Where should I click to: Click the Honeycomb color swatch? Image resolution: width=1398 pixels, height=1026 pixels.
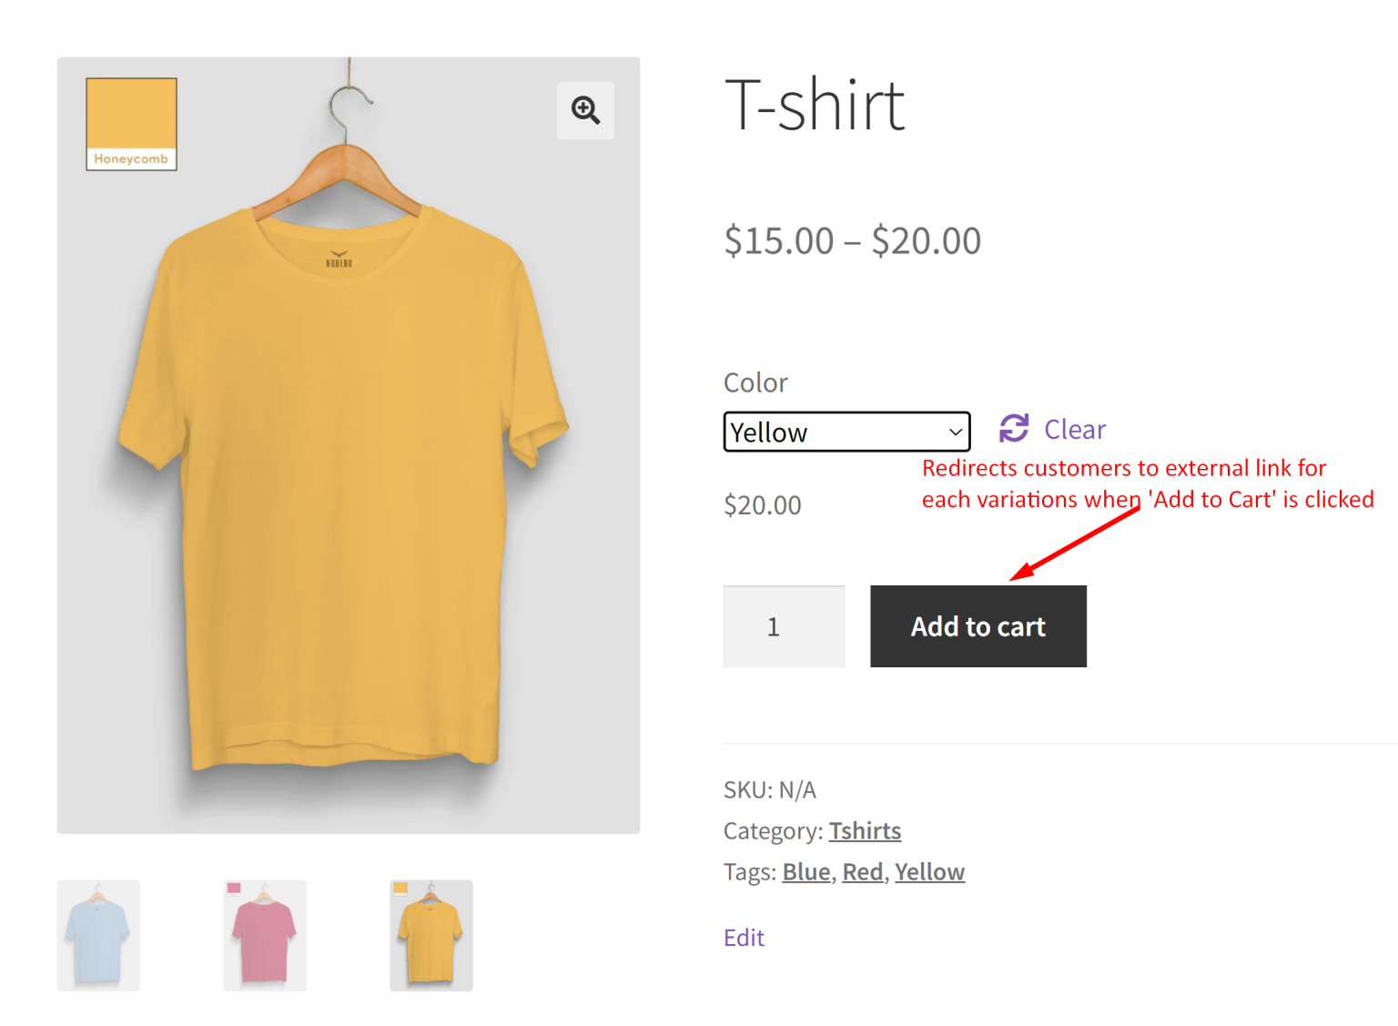pyautogui.click(x=130, y=123)
